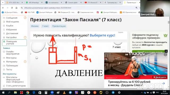
Task: Open Достижения in the sidebar
Action: point(12,34)
